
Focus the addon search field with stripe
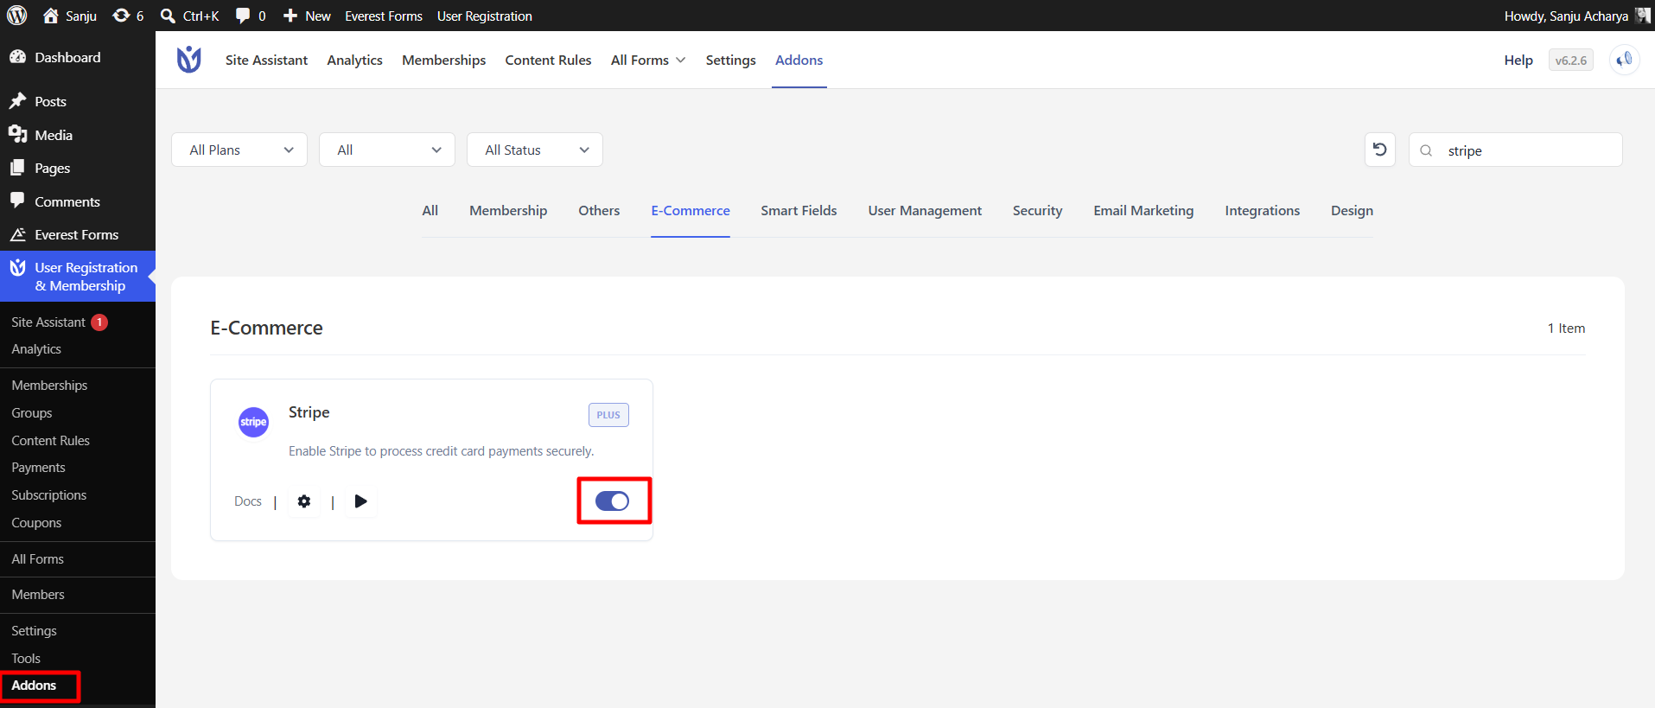click(1516, 150)
